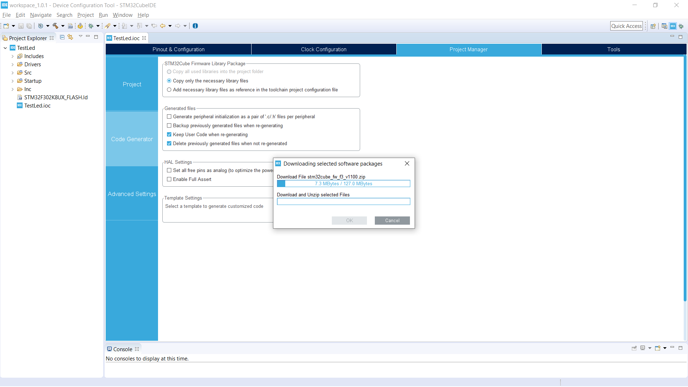The image size is (688, 387).
Task: Click the pen external tools icon
Action: [107, 26]
